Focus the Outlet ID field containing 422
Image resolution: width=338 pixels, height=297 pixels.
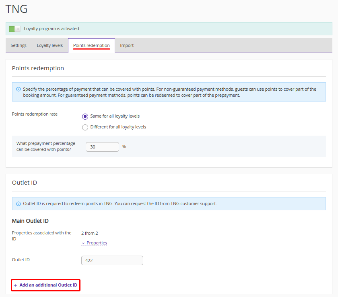[x=112, y=260]
